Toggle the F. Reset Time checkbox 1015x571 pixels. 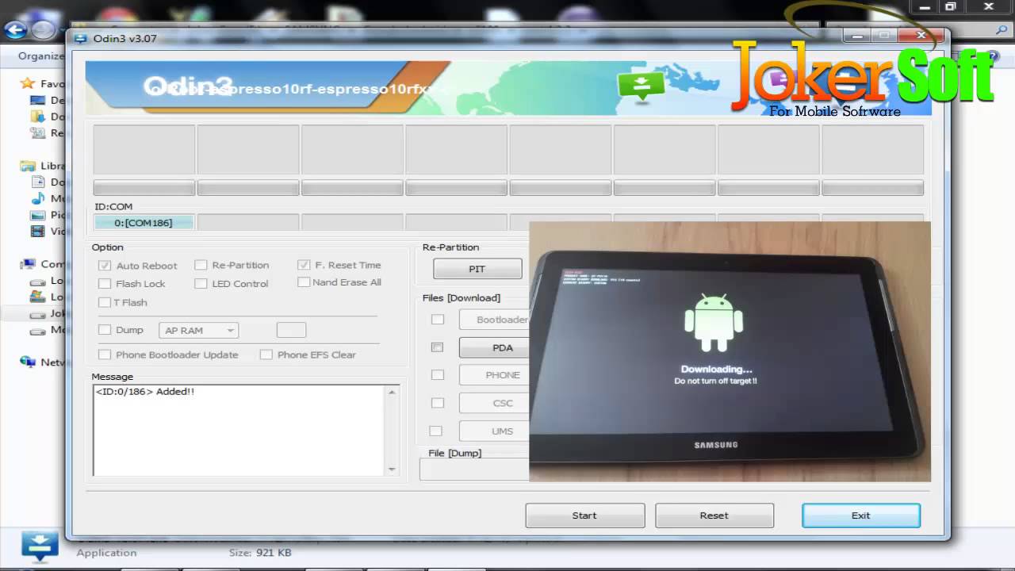pos(304,265)
